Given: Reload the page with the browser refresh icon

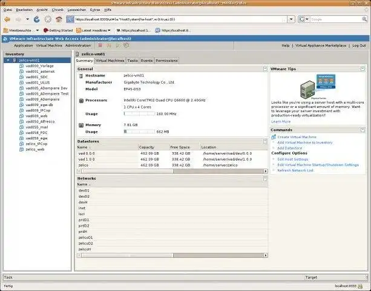Looking at the screenshot, I should click(37, 19).
